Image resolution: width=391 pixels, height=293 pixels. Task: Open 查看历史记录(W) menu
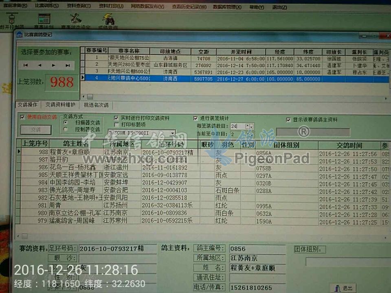click(189, 7)
